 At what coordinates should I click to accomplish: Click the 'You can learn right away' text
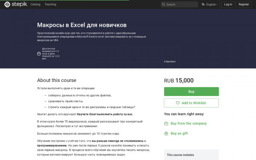pyautogui.click(x=184, y=114)
